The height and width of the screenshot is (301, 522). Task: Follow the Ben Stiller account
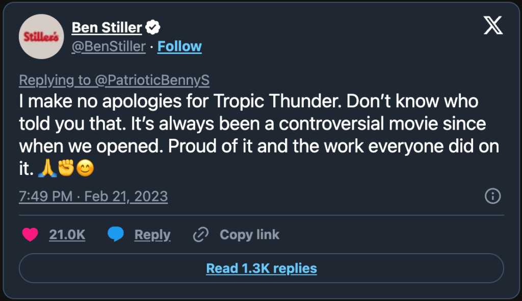179,46
